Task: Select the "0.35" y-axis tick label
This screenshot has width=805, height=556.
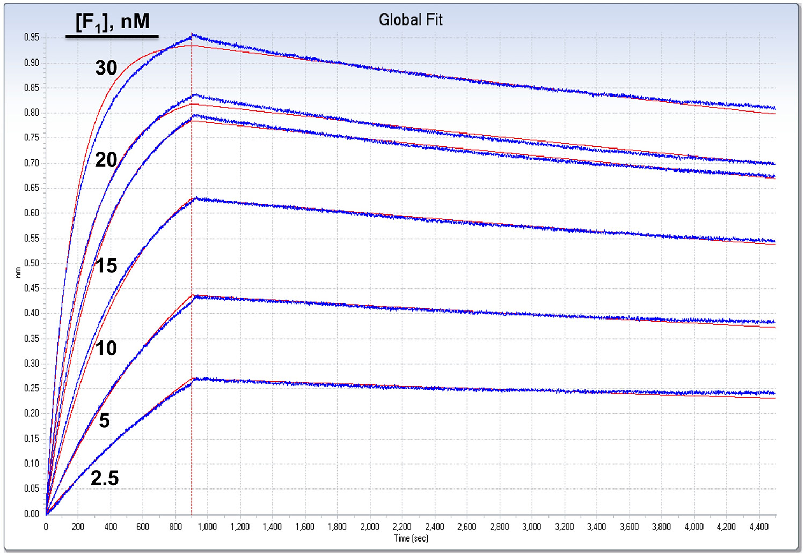Action: click(x=32, y=338)
